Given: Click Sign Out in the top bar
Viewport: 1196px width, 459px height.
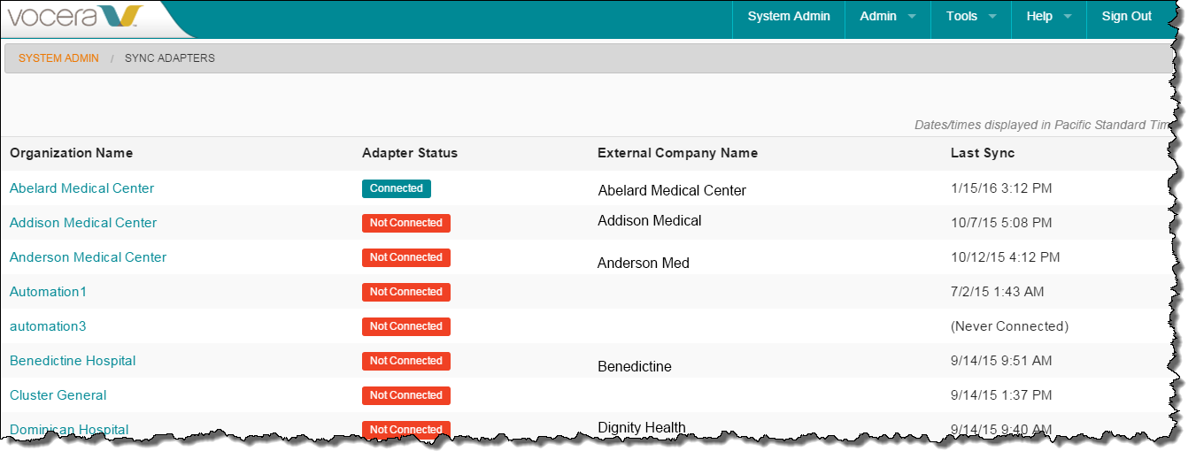Looking at the screenshot, I should point(1126,16).
